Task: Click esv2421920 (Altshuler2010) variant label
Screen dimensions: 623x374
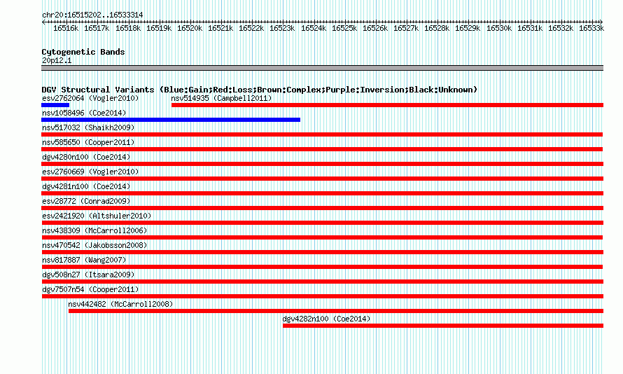Action: (97, 216)
